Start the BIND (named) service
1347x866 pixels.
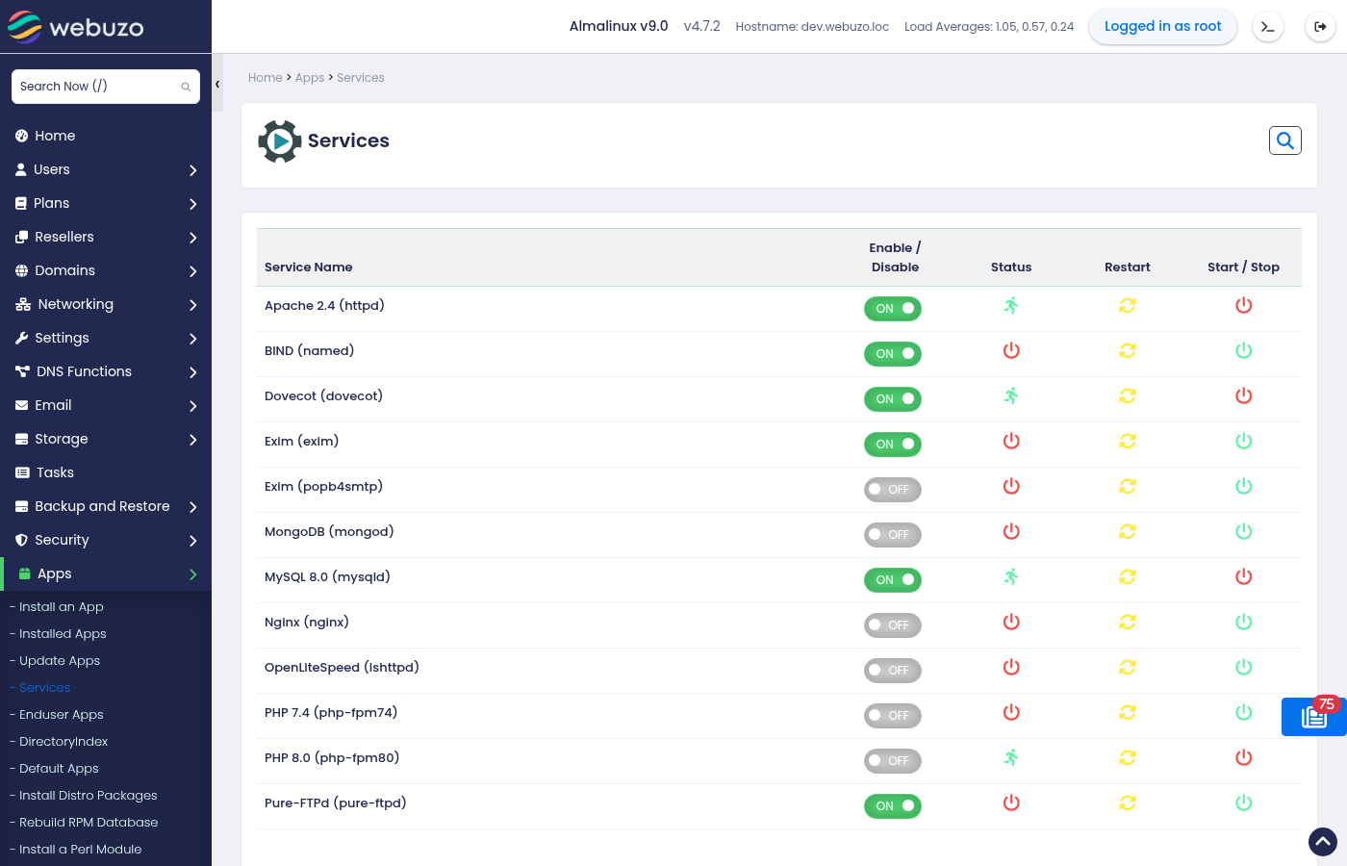pos(1244,350)
